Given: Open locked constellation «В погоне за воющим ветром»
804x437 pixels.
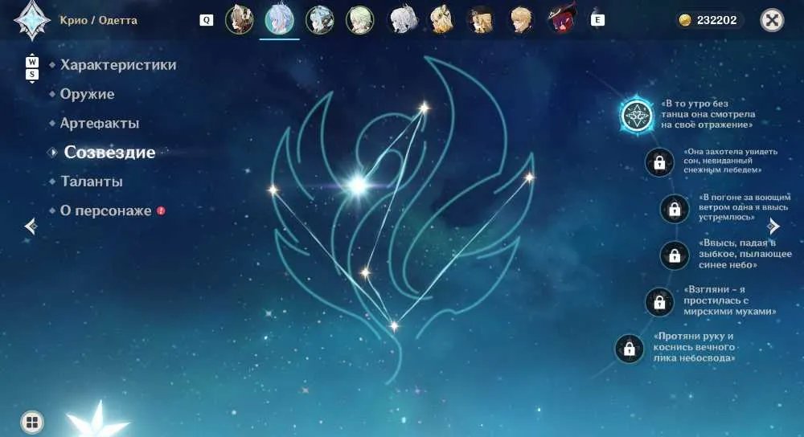Looking at the screenshot, I should [675, 209].
